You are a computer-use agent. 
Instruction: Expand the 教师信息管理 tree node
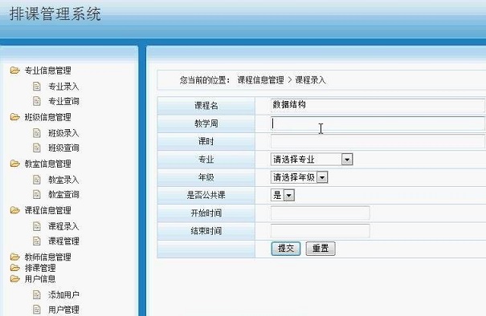point(47,257)
